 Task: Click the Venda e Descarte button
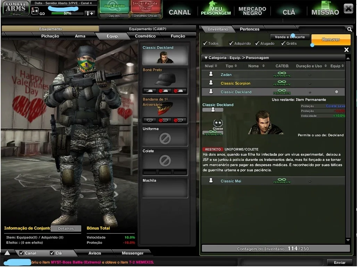[x=290, y=37]
